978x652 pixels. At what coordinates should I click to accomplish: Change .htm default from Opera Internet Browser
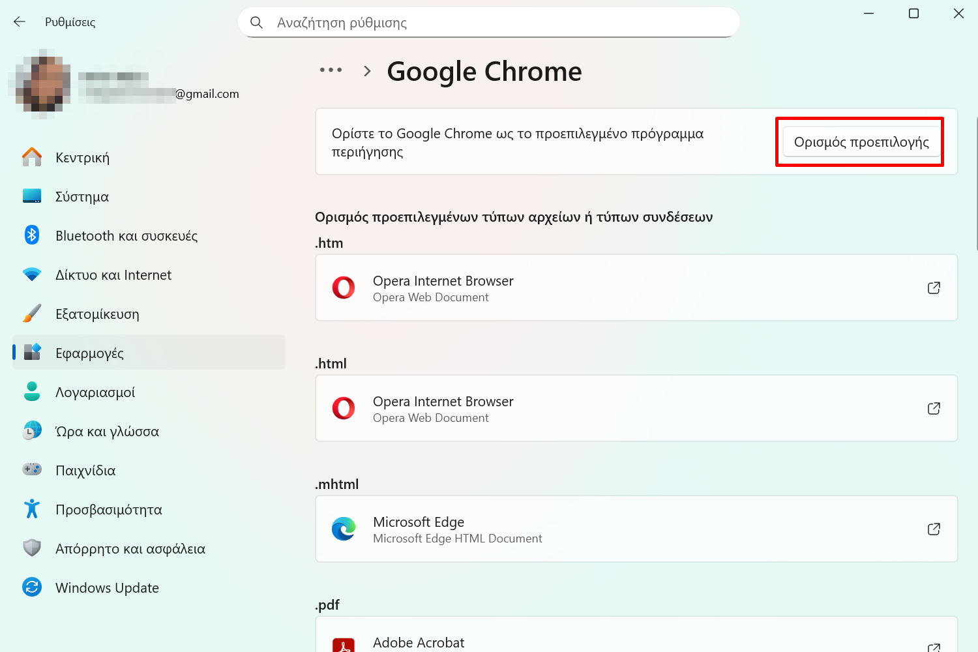pyautogui.click(x=636, y=288)
